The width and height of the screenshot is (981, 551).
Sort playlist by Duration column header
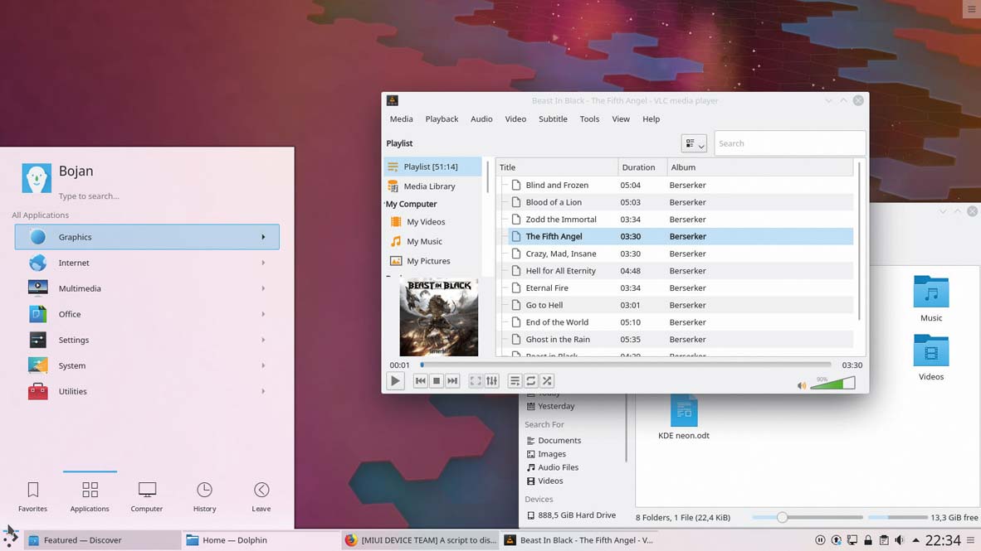[642, 167]
